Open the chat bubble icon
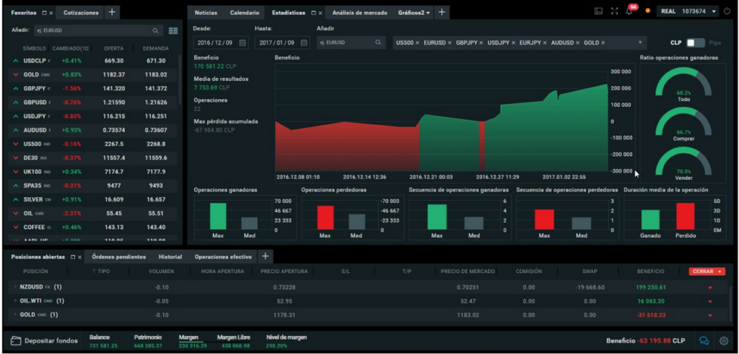 click(704, 341)
